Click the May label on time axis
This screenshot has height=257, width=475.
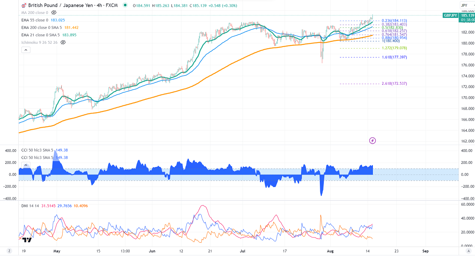click(57, 251)
